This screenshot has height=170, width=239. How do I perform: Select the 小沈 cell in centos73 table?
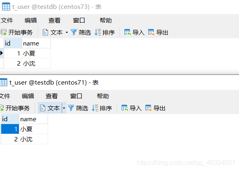36,63
